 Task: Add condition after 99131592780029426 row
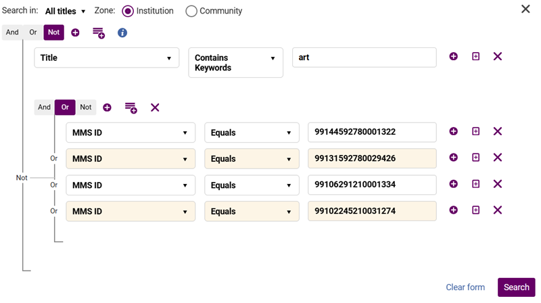point(454,158)
